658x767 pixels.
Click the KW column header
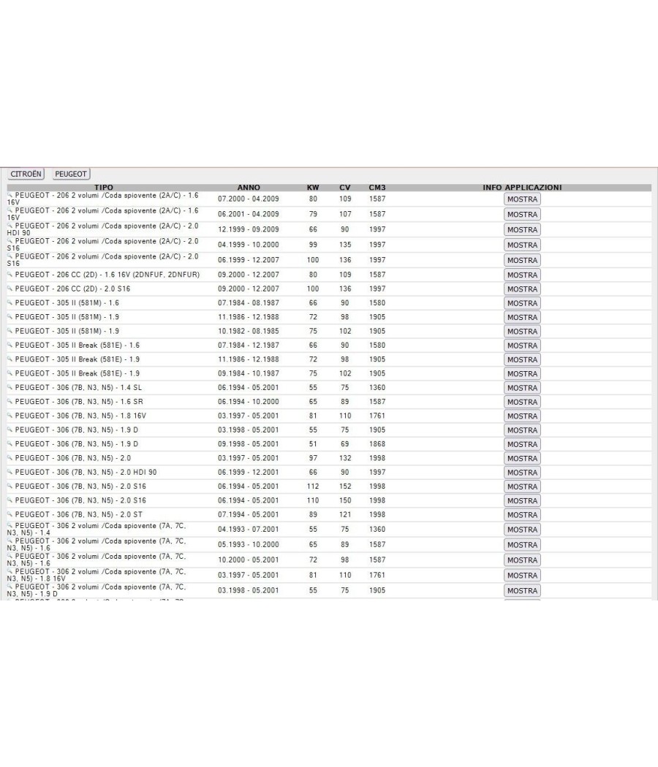click(313, 187)
